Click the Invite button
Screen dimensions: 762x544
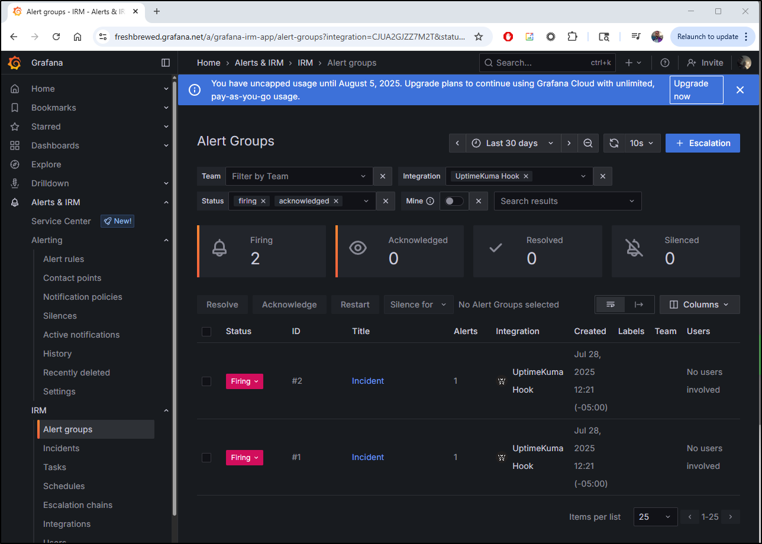click(x=705, y=63)
